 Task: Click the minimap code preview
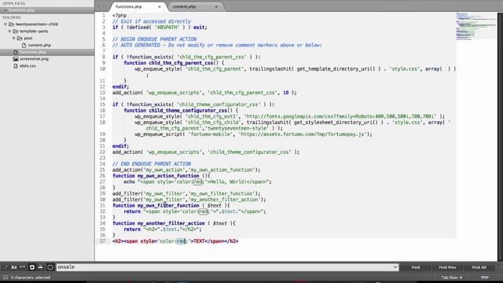(x=476, y=26)
